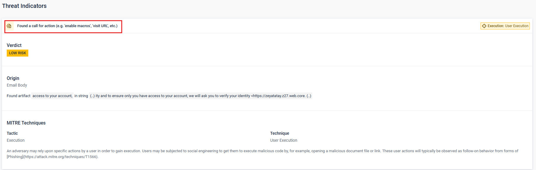536x170 pixels.
Task: Open the attack.mitre.org T1566 Phishing link
Action: point(61,157)
